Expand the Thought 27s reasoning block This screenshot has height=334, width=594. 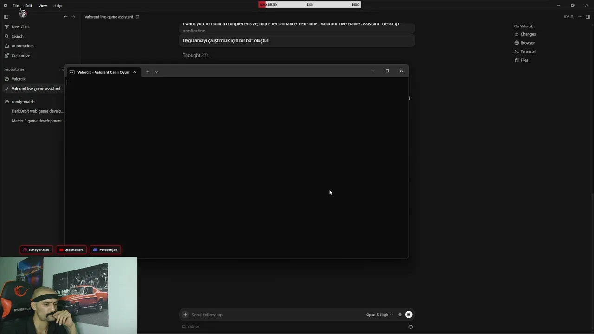[x=195, y=55]
